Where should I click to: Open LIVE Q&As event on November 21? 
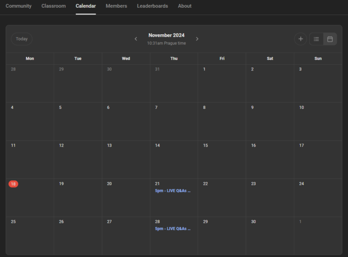click(173, 191)
